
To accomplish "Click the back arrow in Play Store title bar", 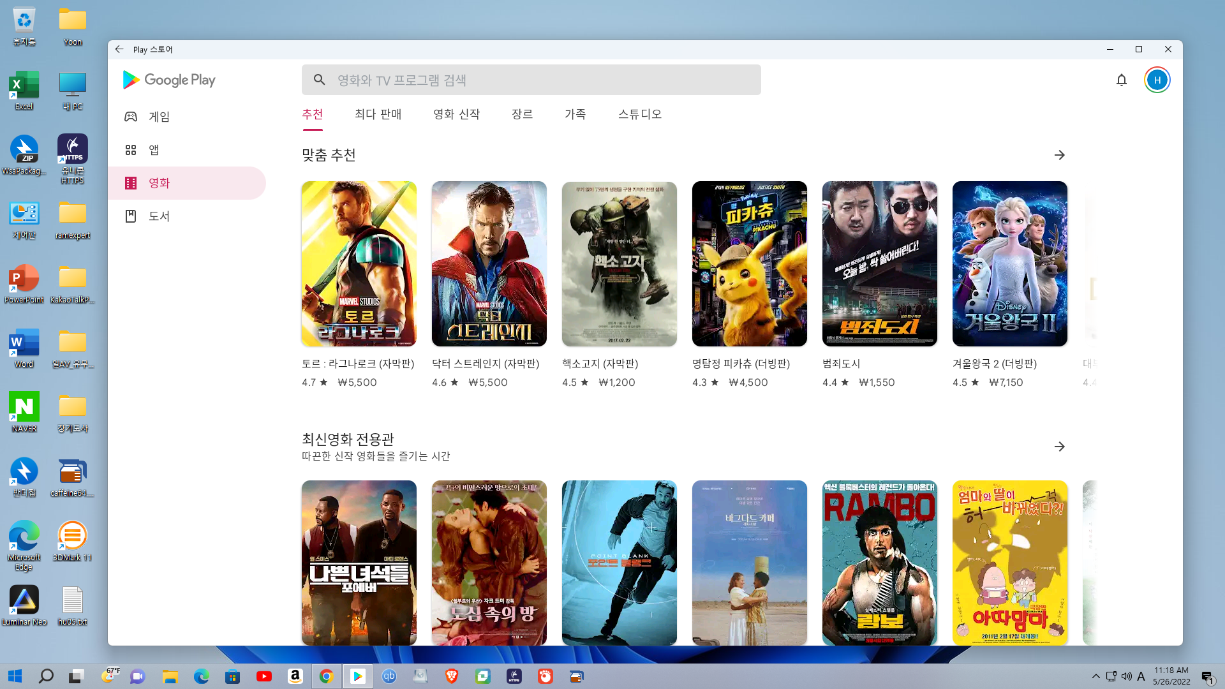I will (x=119, y=49).
